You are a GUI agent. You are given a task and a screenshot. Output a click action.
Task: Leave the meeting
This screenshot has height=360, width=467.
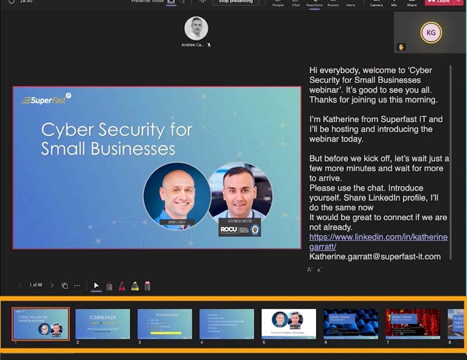point(439,2)
